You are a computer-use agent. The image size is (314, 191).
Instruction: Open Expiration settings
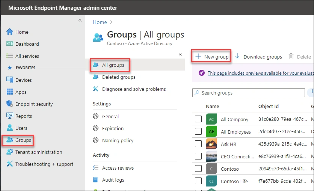pos(113,128)
